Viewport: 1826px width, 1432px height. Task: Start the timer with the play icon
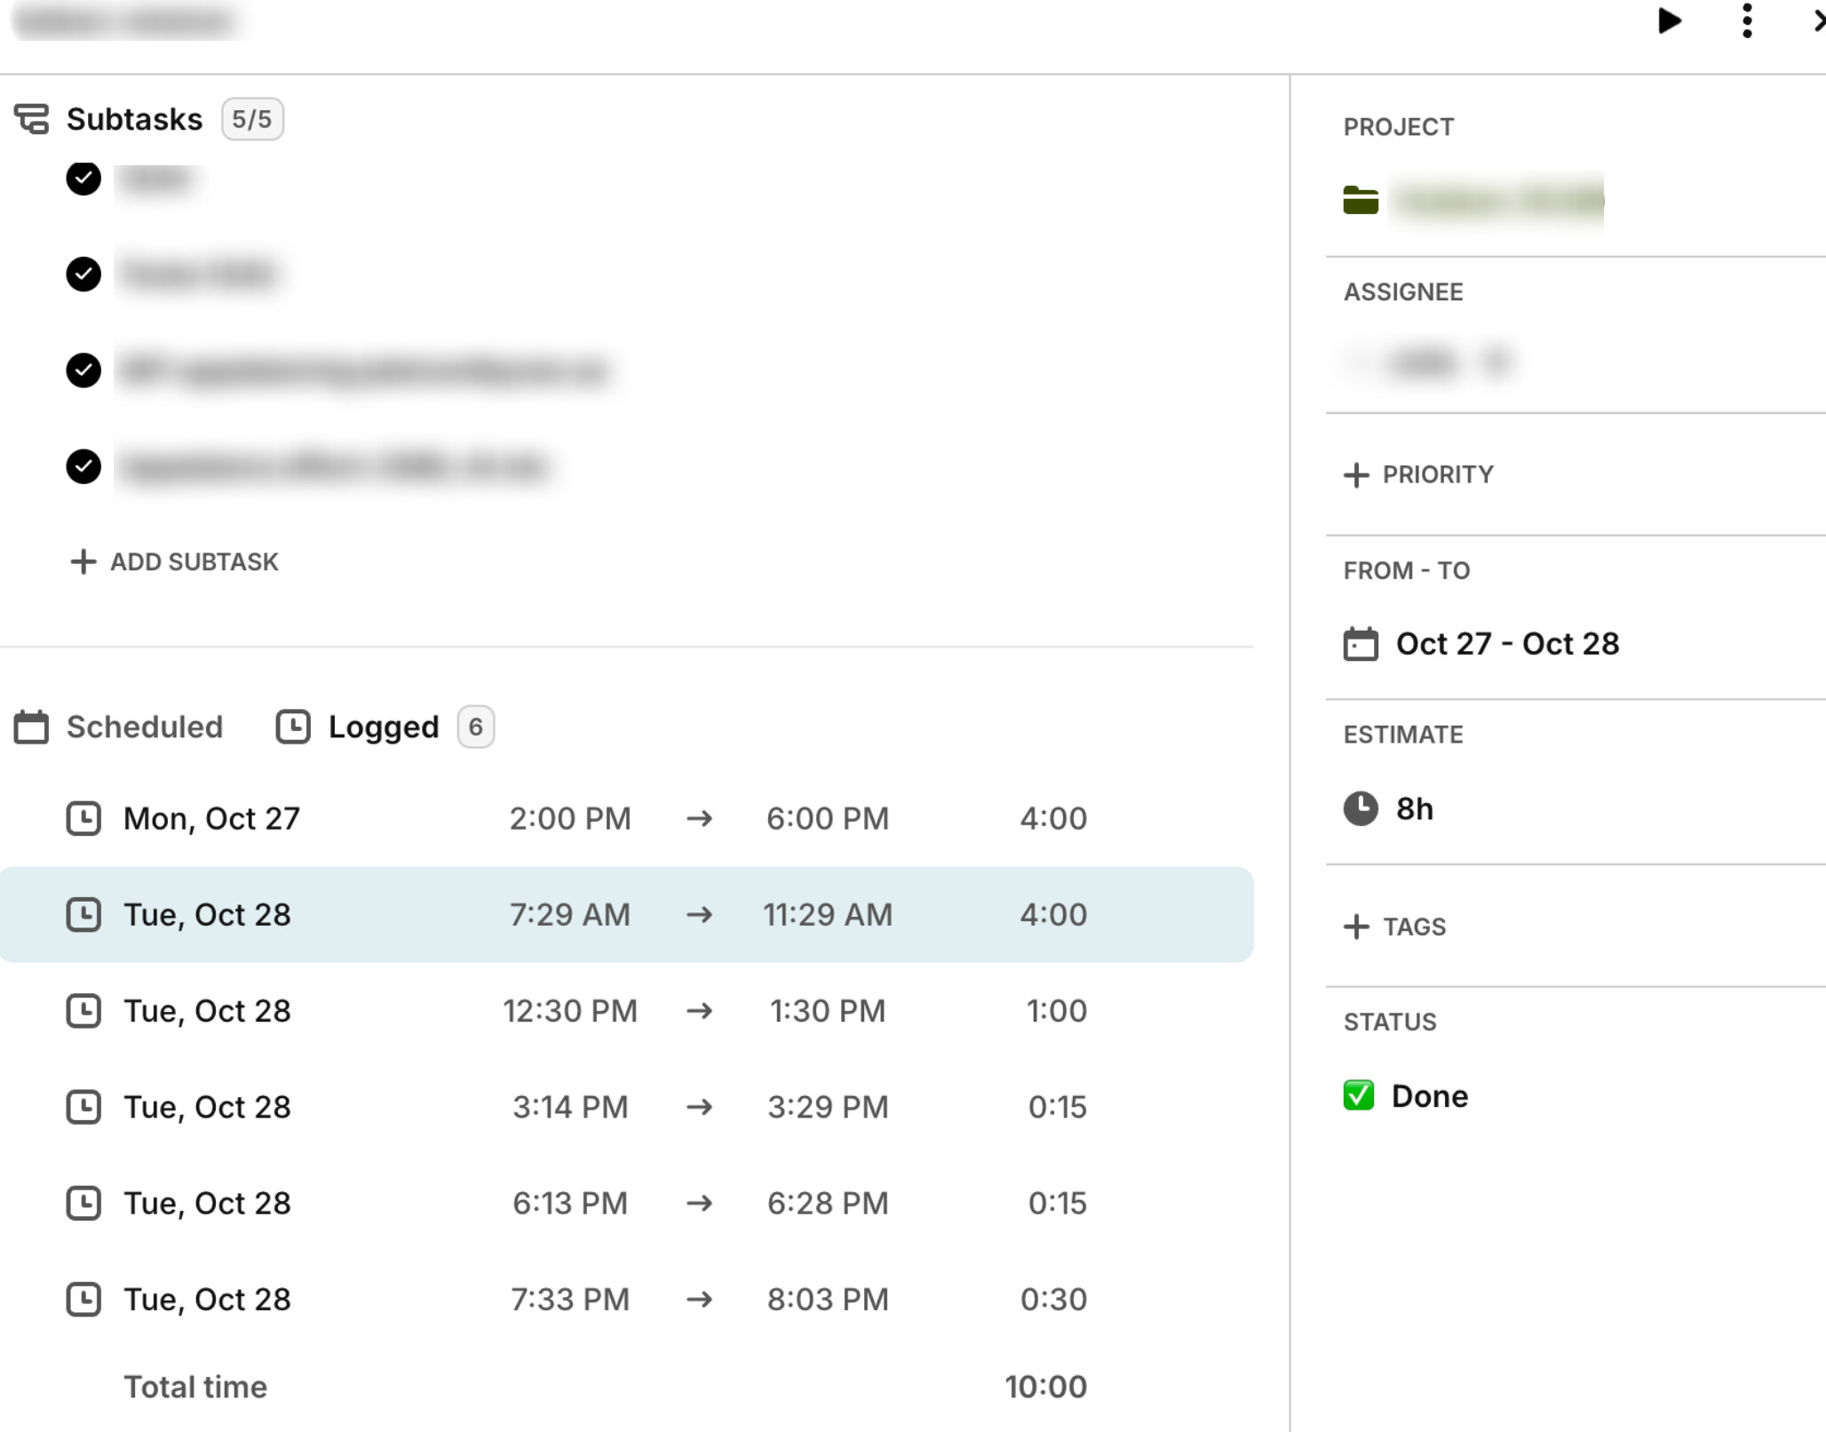[x=1670, y=20]
